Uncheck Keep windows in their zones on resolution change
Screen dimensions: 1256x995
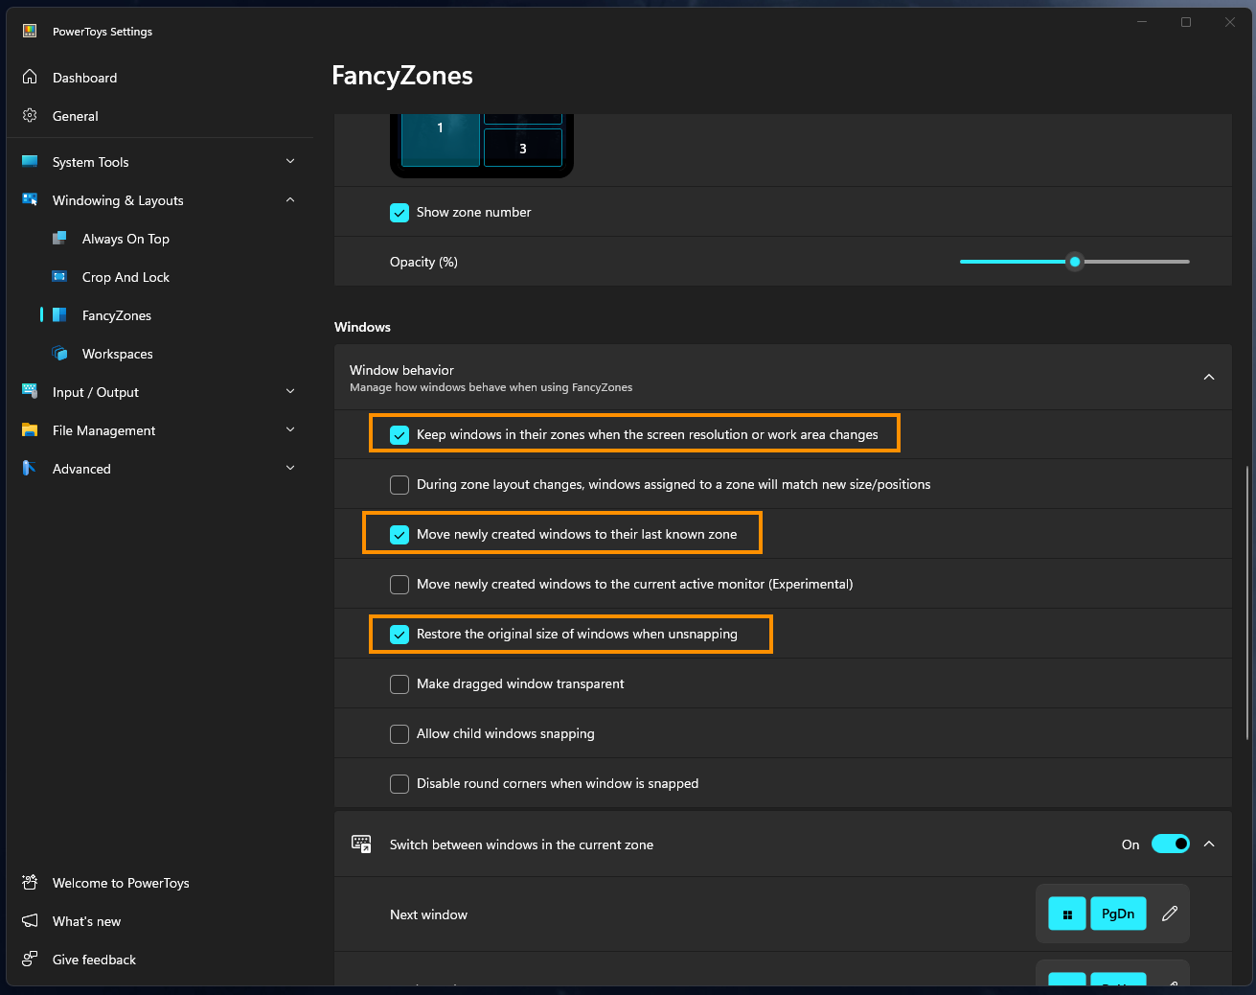tap(400, 434)
